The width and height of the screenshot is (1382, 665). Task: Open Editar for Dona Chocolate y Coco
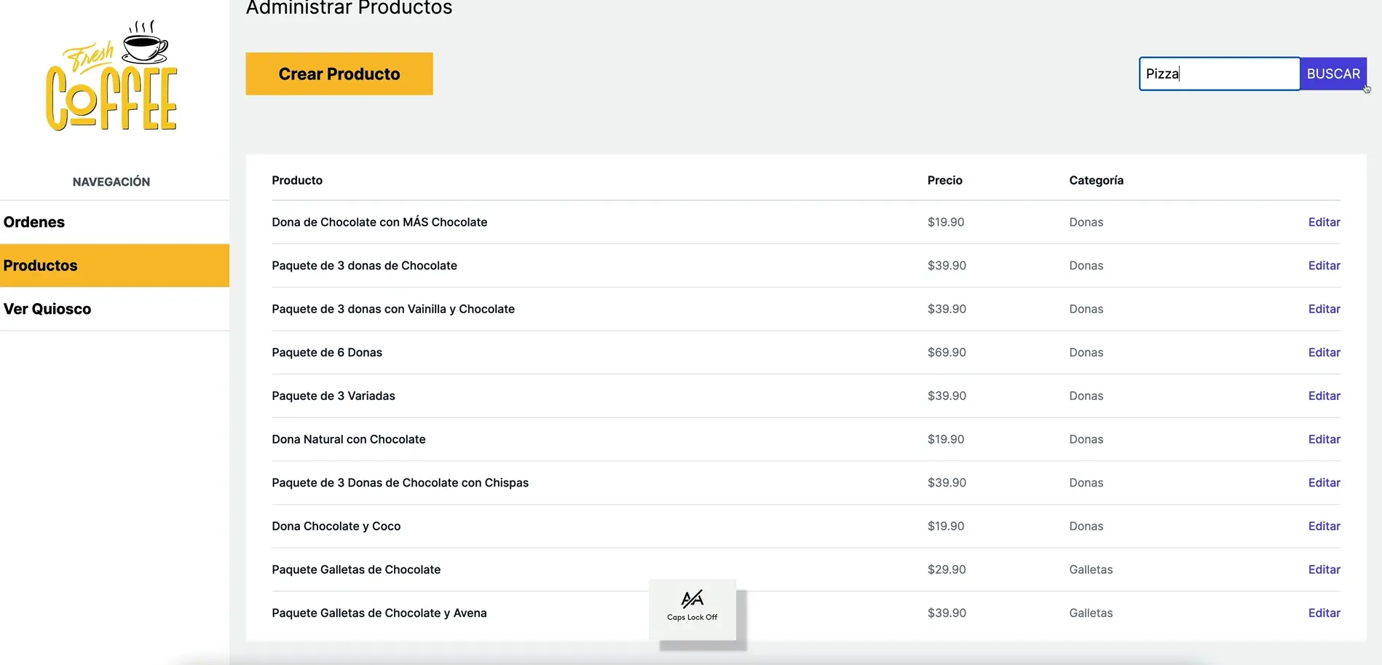[x=1323, y=526]
